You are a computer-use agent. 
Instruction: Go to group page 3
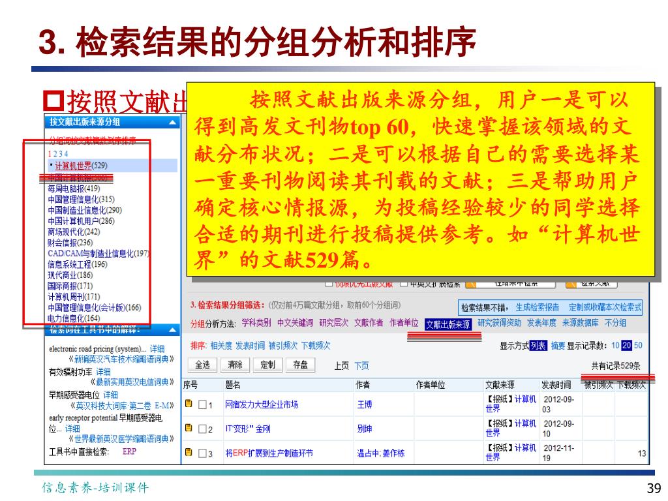click(x=60, y=154)
